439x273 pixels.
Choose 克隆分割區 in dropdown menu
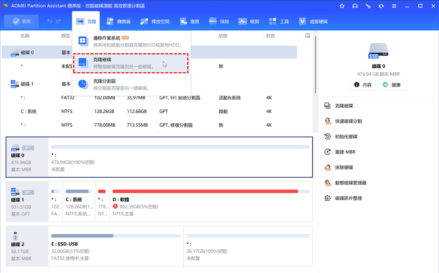tap(131, 84)
